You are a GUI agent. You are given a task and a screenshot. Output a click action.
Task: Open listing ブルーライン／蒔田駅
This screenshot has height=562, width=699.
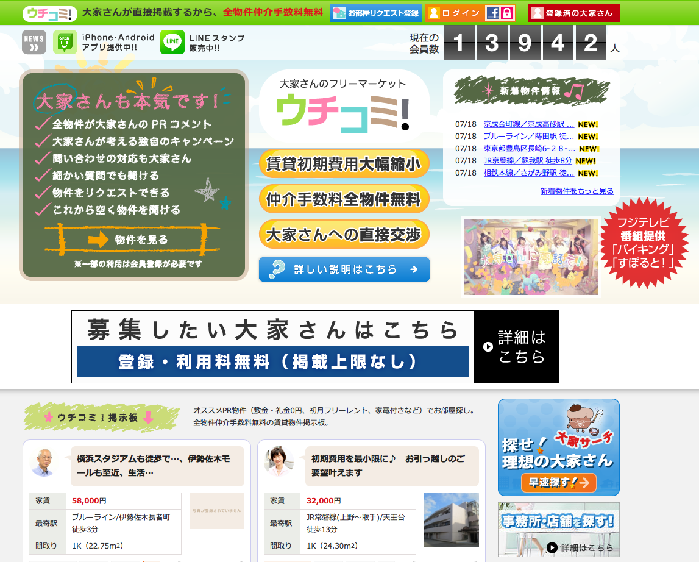(529, 136)
